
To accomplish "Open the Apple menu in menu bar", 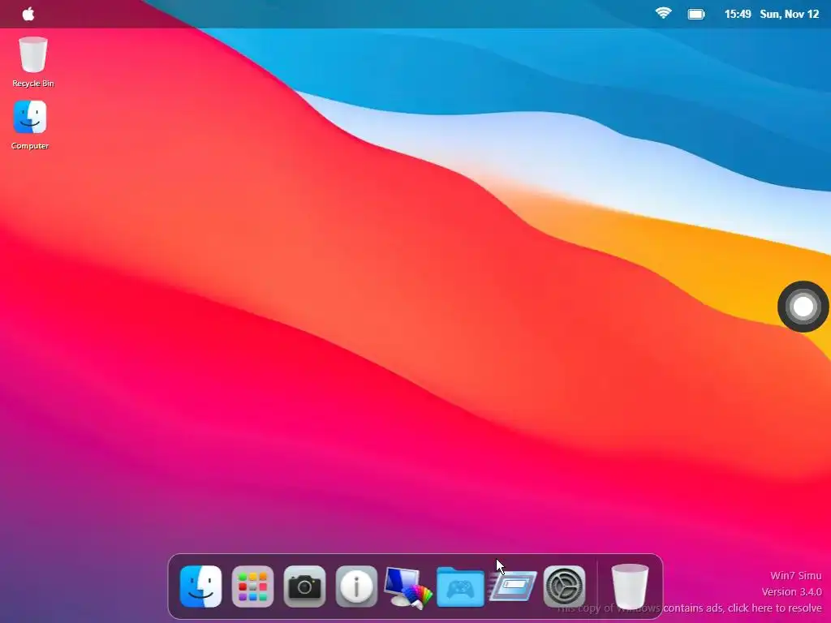I will pos(28,14).
